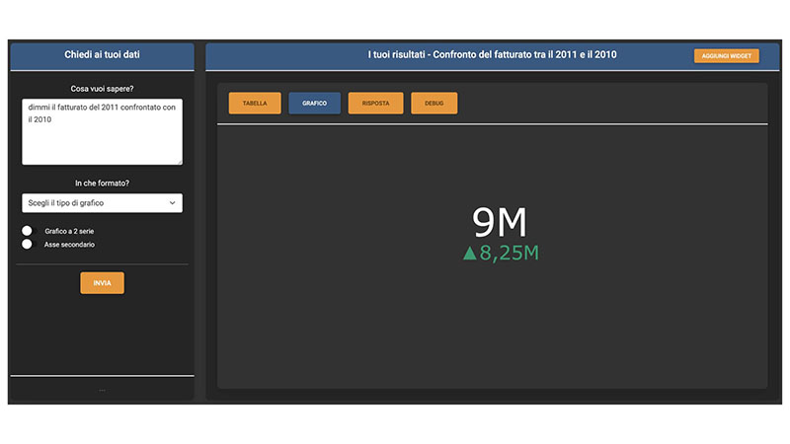Image resolution: width=790 pixels, height=444 pixels.
Task: Click the ellipsis at the left panel bottom
Action: click(x=103, y=390)
